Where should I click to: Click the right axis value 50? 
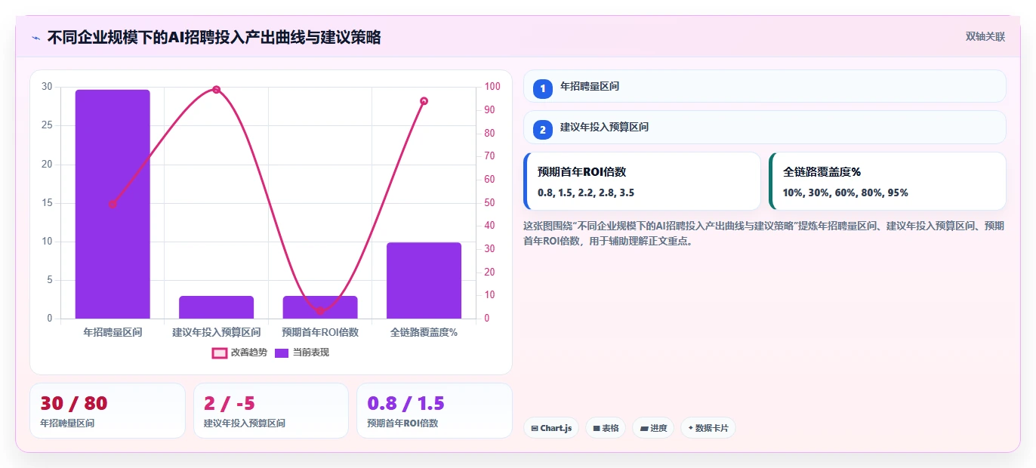(488, 202)
